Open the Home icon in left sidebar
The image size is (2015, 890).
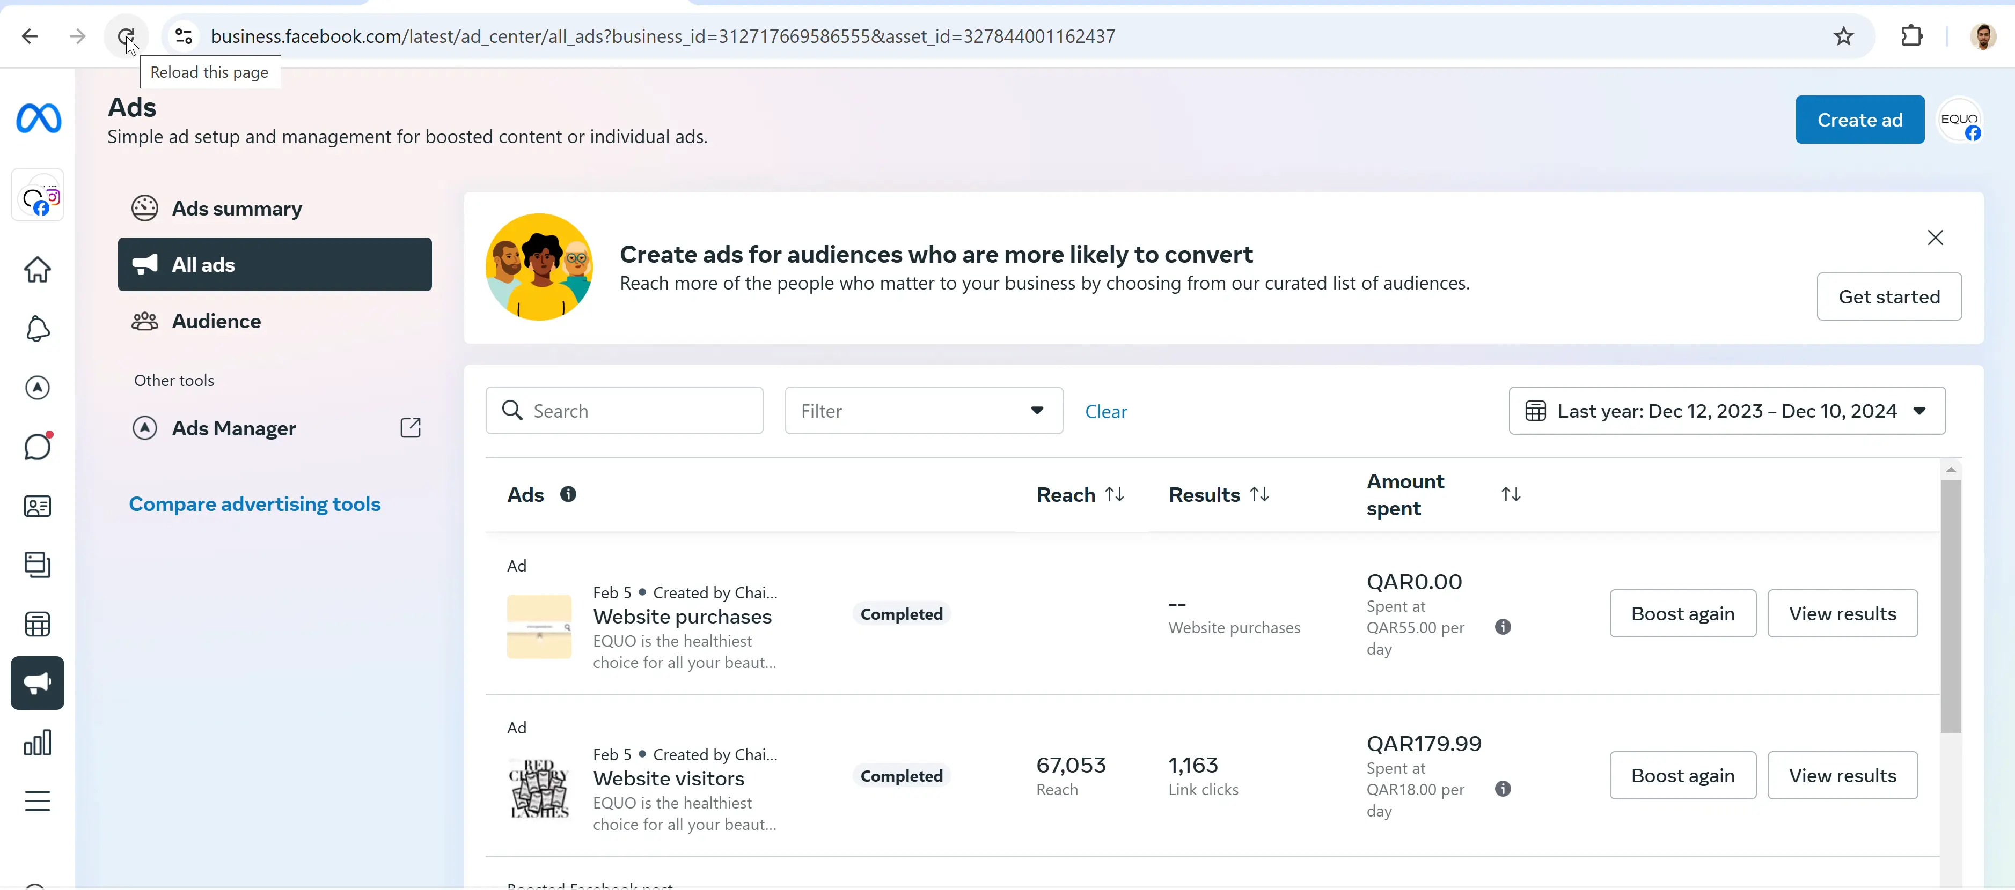point(37,270)
